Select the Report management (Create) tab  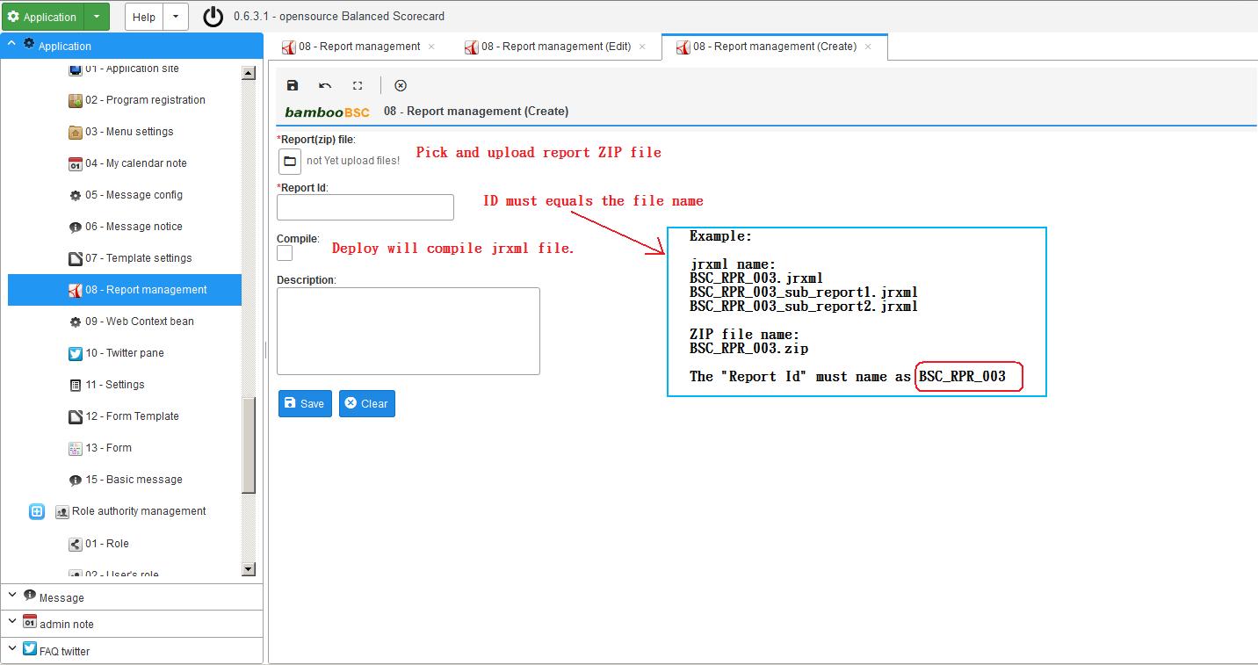[x=774, y=47]
